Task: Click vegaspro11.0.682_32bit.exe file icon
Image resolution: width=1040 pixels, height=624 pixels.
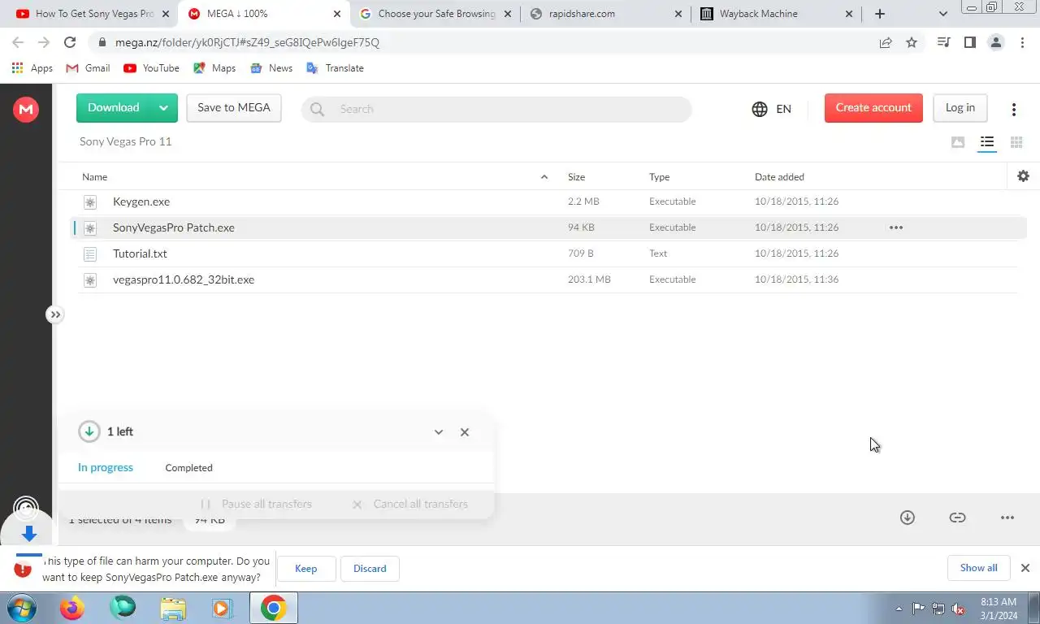Action: 90,280
